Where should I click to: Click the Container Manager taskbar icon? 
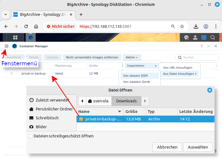tap(31, 37)
